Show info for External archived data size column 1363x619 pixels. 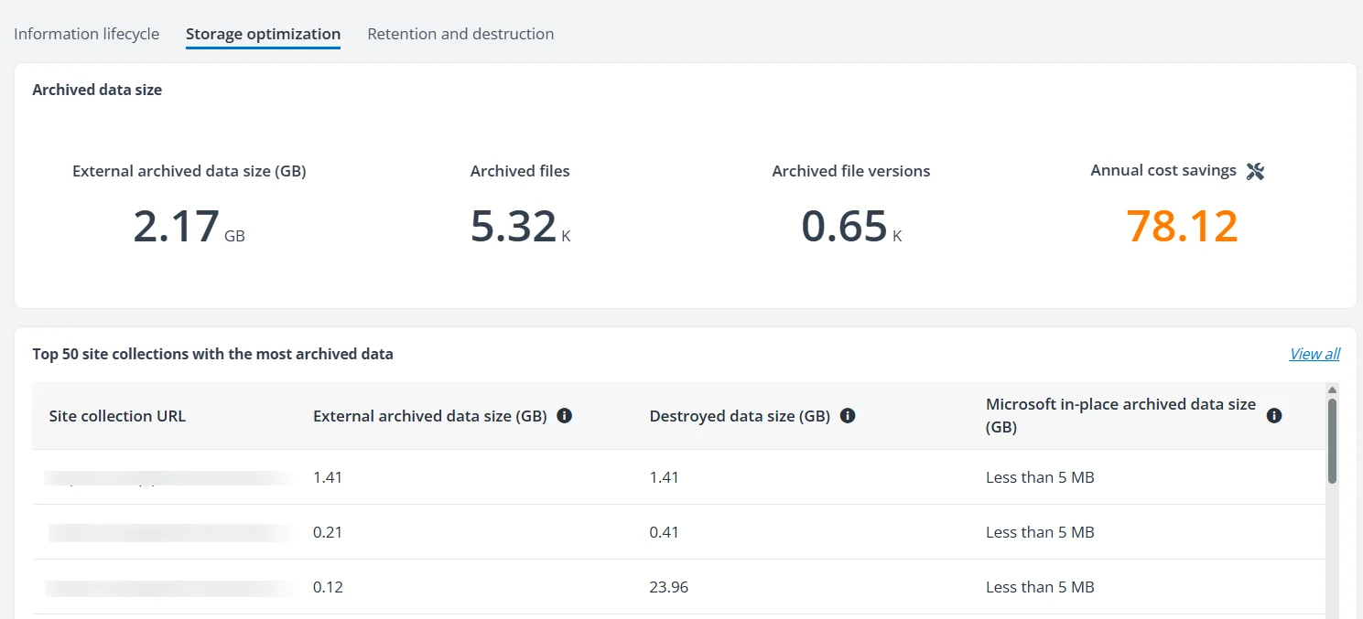(x=565, y=416)
